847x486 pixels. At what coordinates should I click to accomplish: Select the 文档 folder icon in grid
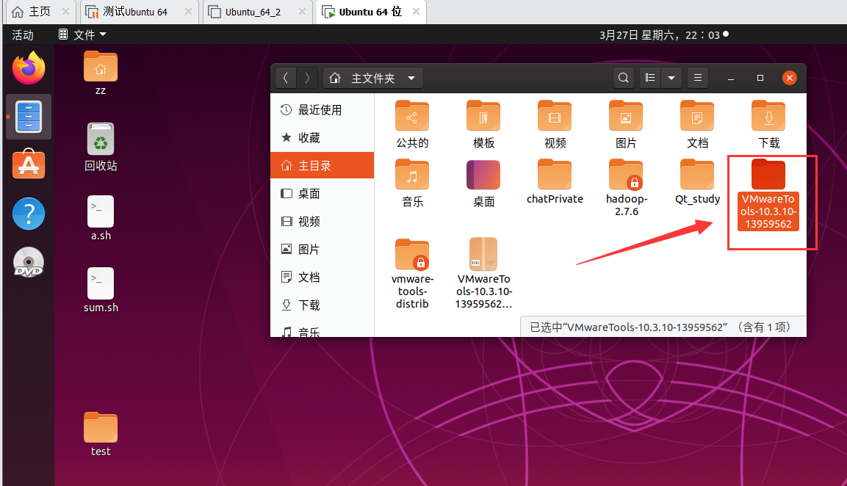[697, 125]
